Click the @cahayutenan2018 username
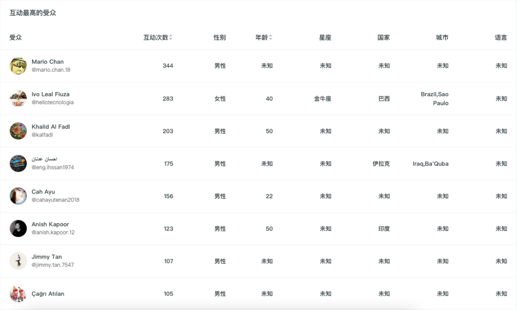 (x=56, y=200)
